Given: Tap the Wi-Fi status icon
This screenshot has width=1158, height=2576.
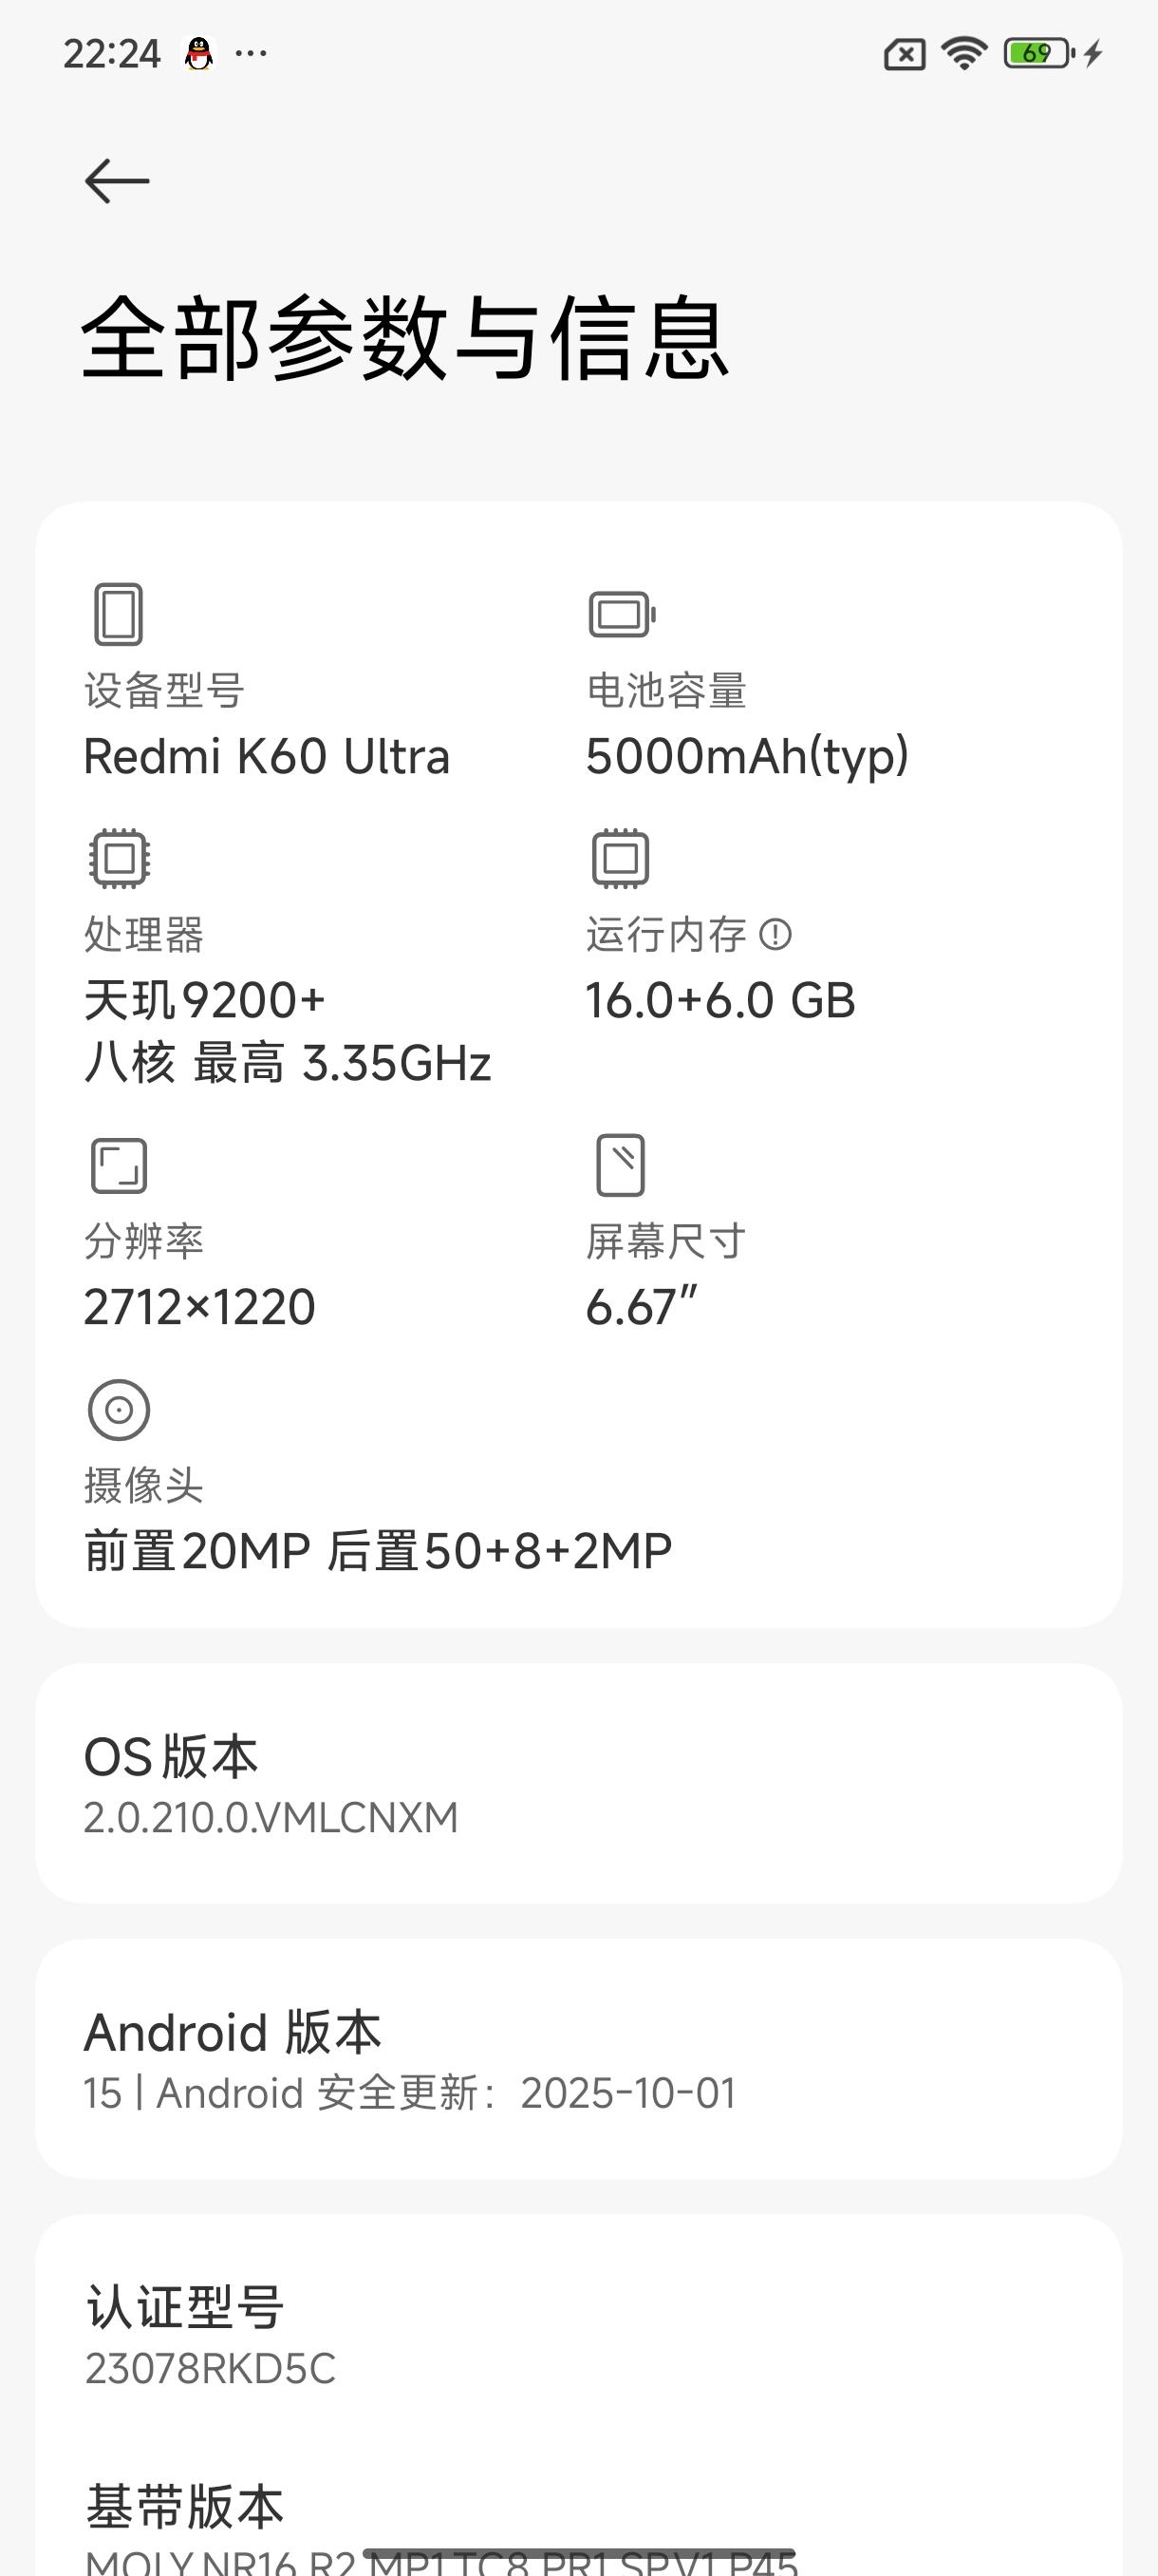Looking at the screenshot, I should [x=964, y=53].
